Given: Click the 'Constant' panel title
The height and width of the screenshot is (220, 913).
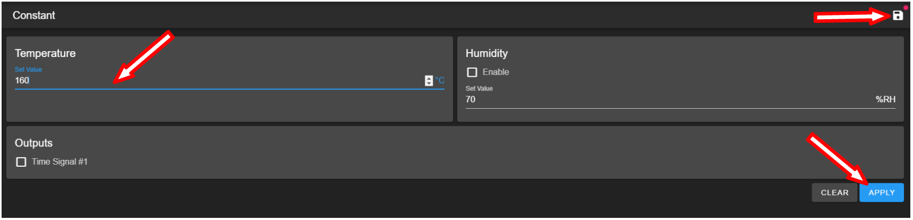Looking at the screenshot, I should (34, 15).
